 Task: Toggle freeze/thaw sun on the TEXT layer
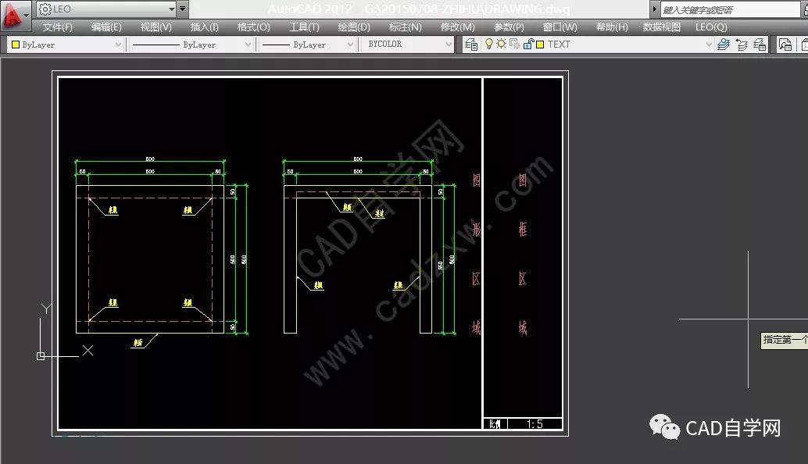click(x=501, y=45)
